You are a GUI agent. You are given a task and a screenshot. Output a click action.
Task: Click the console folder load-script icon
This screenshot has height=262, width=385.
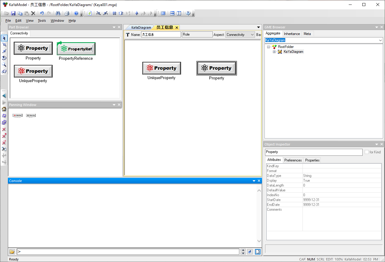(12, 252)
